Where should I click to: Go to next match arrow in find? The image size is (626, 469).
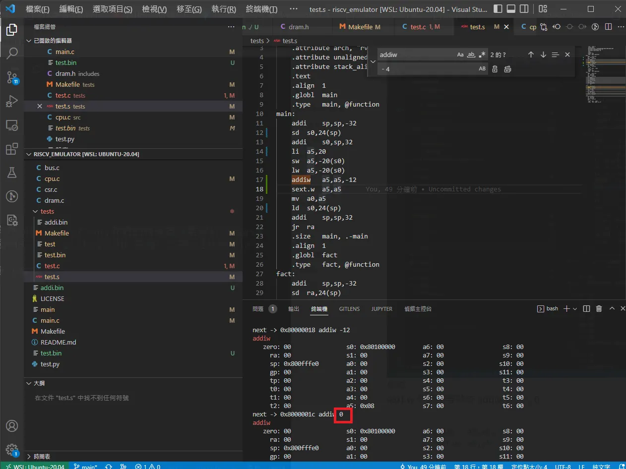click(543, 55)
